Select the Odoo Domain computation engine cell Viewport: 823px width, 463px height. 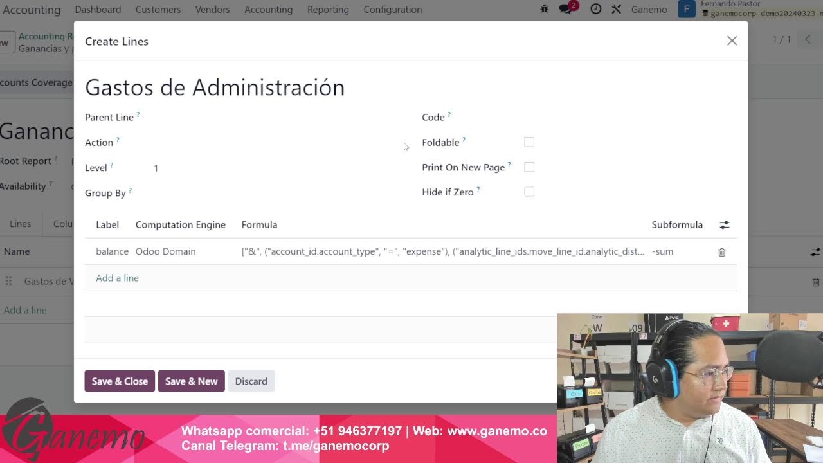point(166,251)
